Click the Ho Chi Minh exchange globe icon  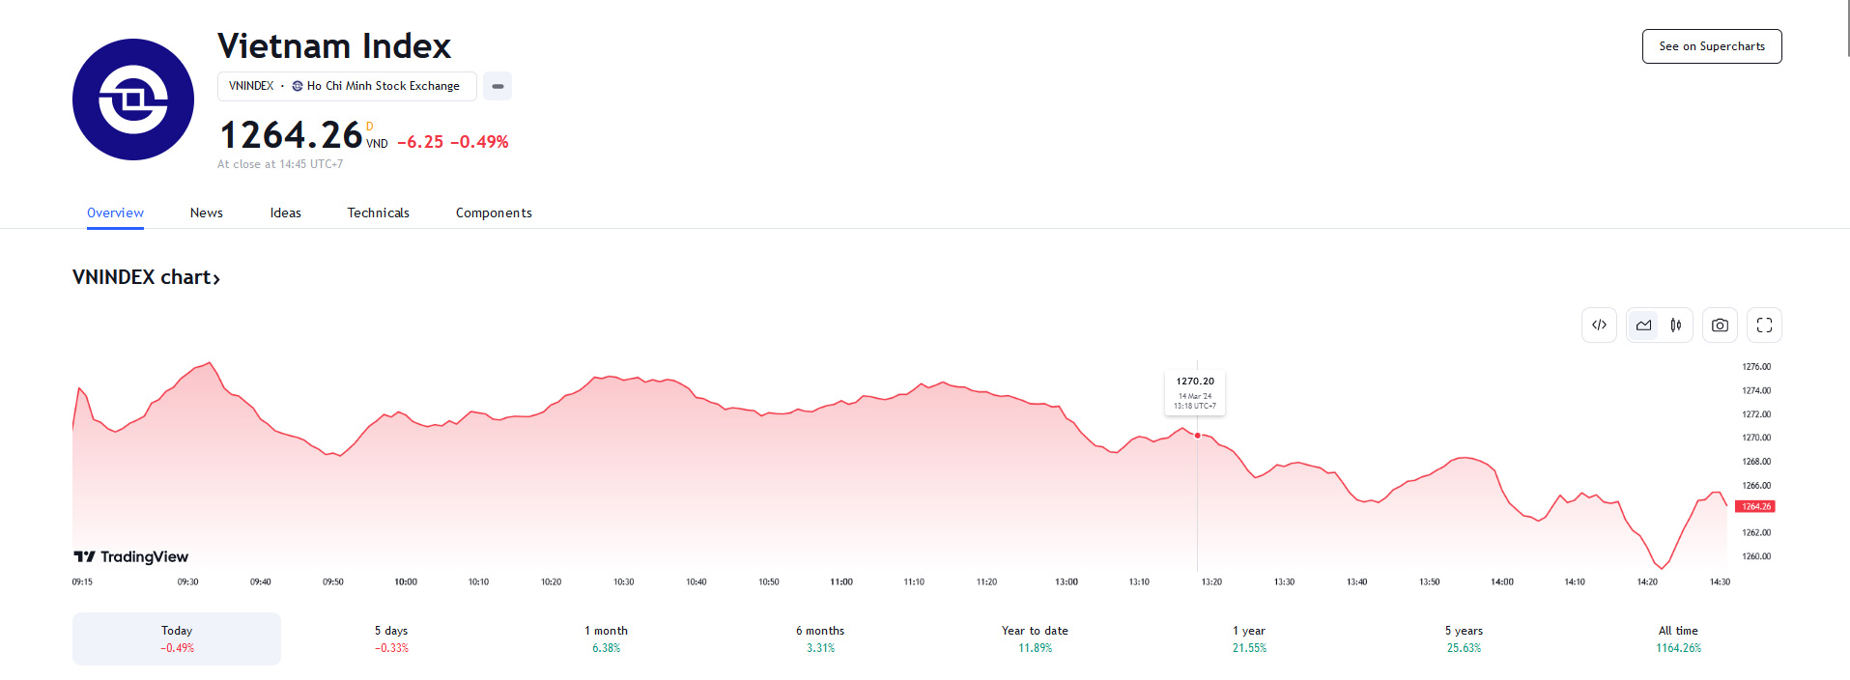click(x=298, y=86)
